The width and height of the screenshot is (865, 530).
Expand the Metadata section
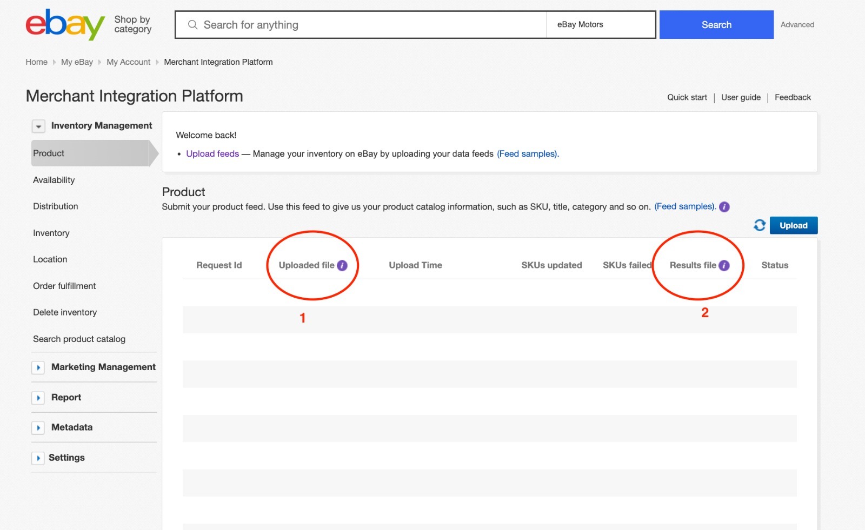click(38, 428)
